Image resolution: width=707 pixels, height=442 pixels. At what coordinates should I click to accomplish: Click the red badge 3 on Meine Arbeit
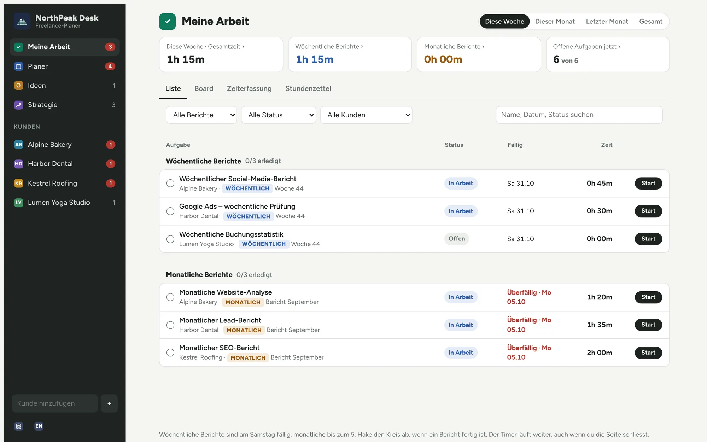pos(110,47)
